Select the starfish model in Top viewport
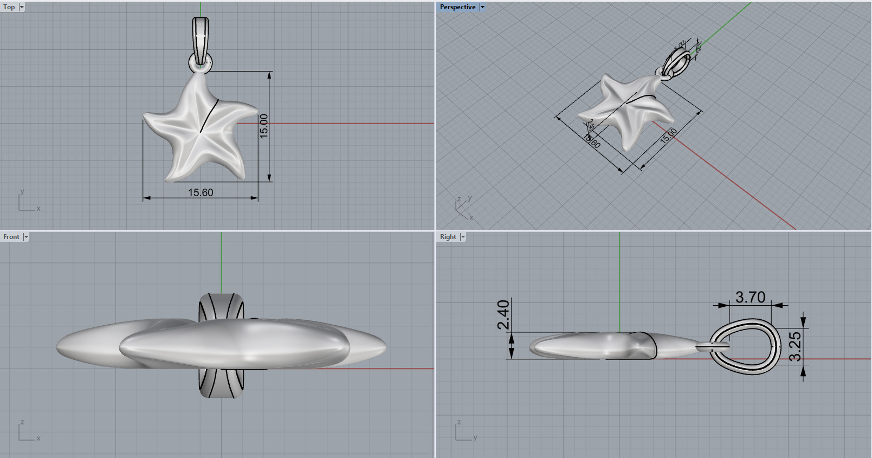 click(199, 130)
